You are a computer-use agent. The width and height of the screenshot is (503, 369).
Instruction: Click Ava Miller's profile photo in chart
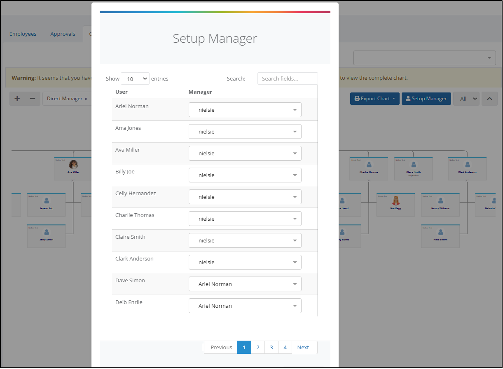(73, 165)
